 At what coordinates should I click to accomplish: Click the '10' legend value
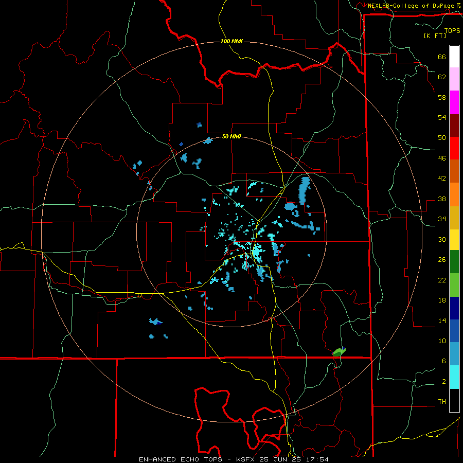pyautogui.click(x=442, y=341)
